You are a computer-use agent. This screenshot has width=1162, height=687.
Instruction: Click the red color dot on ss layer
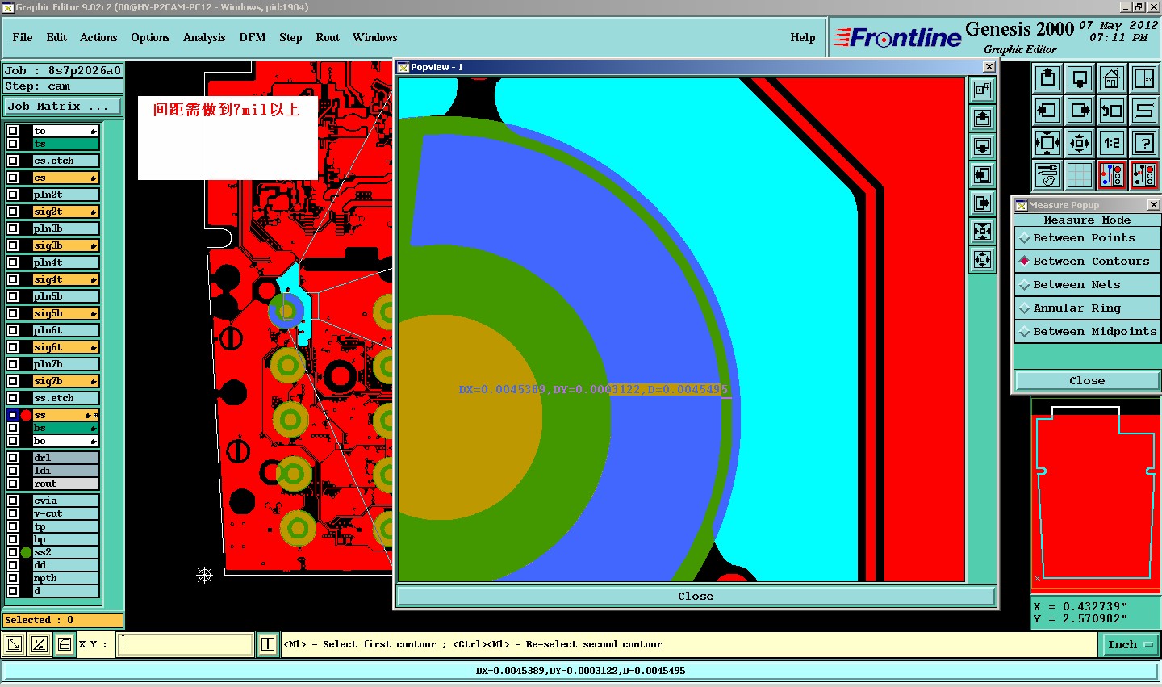26,415
